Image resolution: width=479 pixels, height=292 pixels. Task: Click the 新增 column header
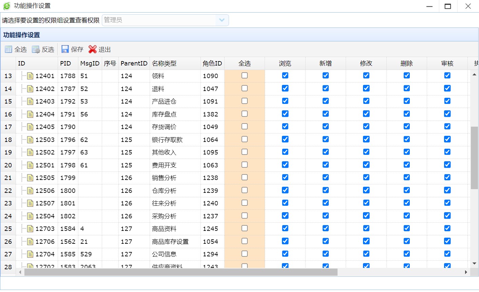coord(326,63)
